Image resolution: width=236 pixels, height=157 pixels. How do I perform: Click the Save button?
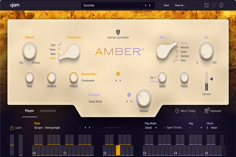point(166,5)
